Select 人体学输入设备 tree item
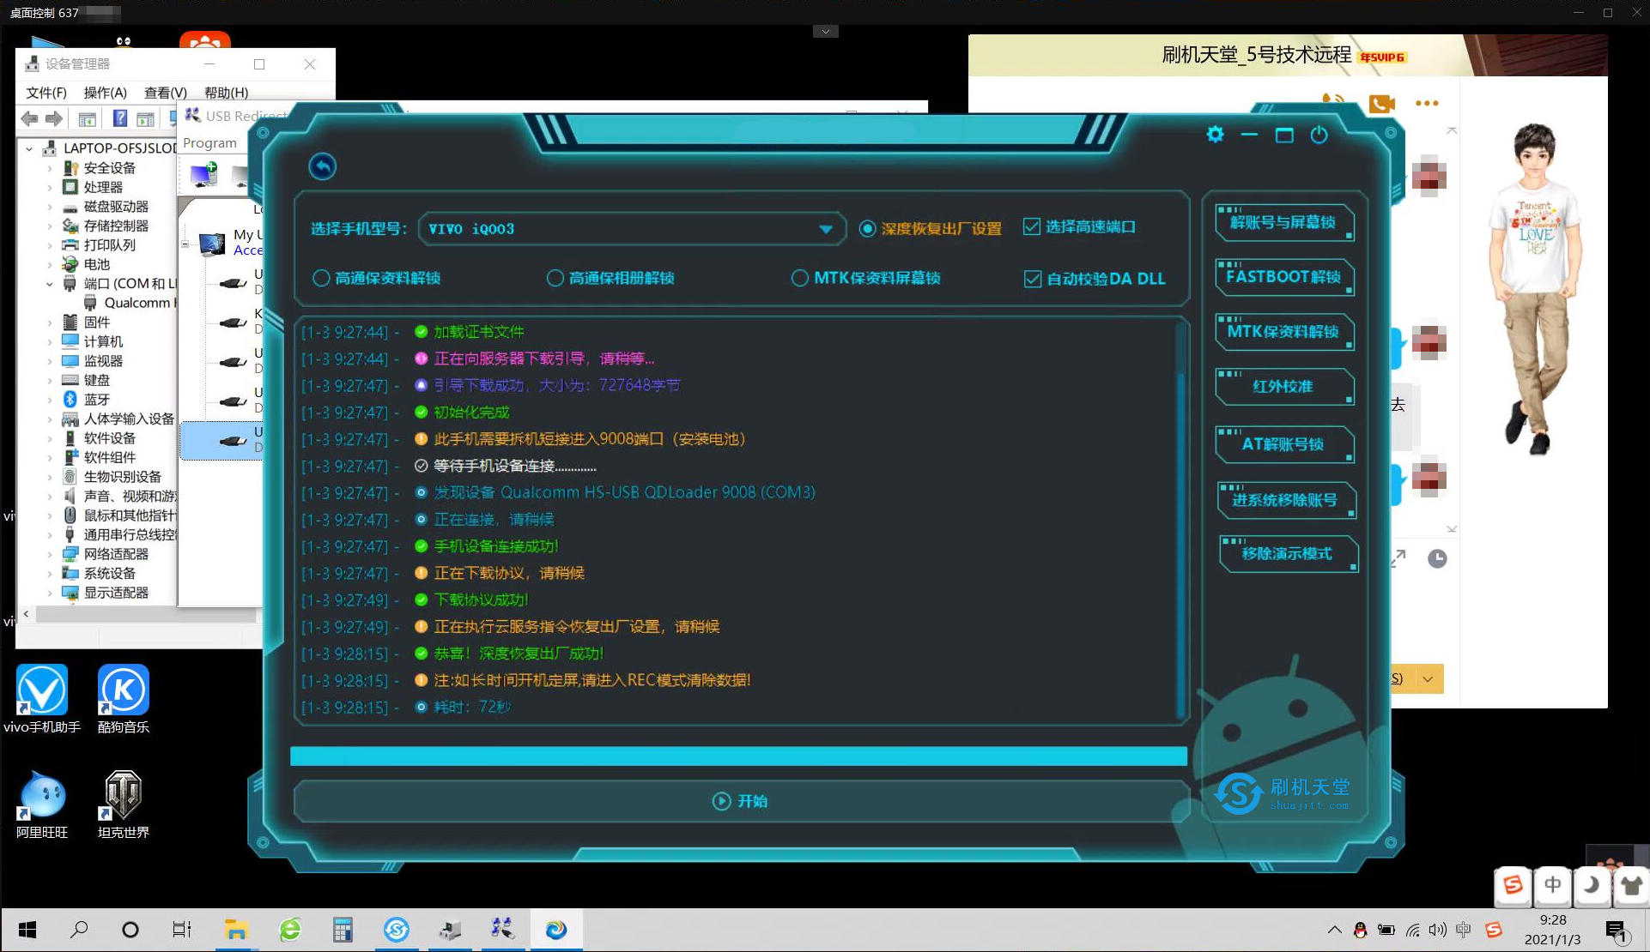The height and width of the screenshot is (952, 1650). tap(118, 419)
